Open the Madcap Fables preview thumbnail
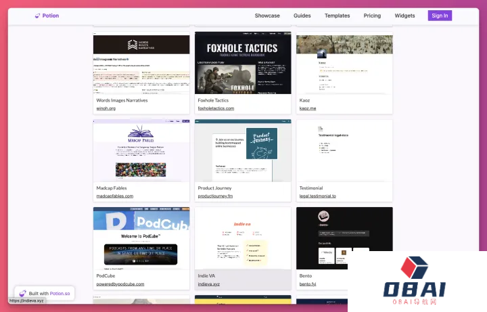This screenshot has height=312, width=487. (x=141, y=150)
